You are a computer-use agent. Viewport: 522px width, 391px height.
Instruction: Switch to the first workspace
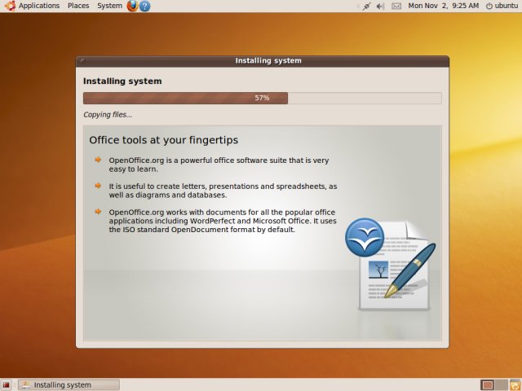tap(488, 385)
